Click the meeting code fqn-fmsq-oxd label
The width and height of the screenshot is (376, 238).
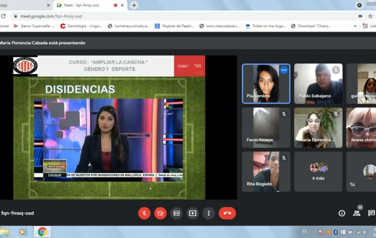17,213
